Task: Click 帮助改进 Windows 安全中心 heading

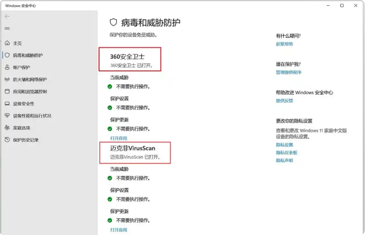Action: click(x=304, y=93)
